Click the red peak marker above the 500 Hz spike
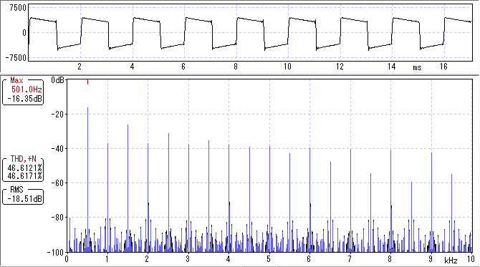 87,82
